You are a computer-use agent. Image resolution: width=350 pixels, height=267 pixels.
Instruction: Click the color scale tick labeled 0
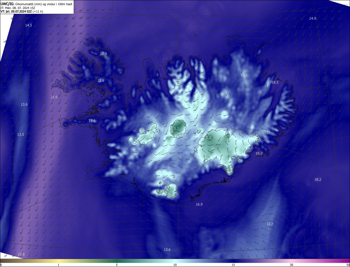[x=1, y=265]
